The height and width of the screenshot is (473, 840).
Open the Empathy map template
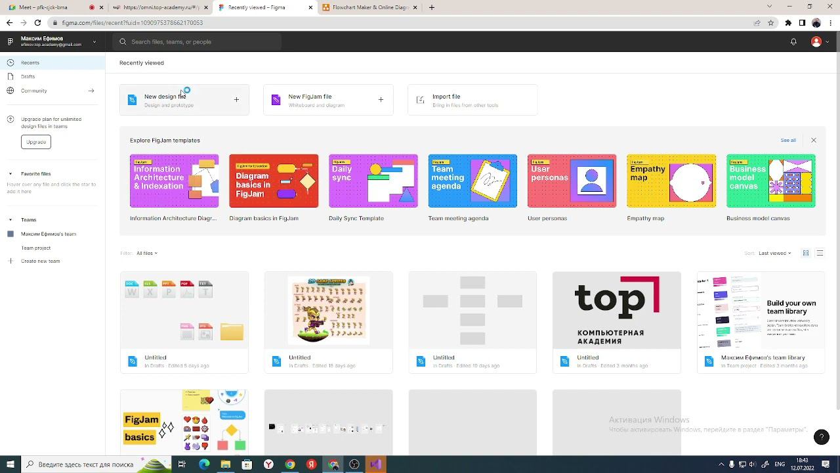(671, 181)
